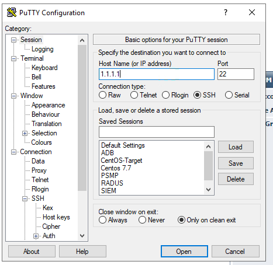Screen dimensions: 273x265
Task: Click the Saved Sessions name field
Action: pyautogui.click(x=157, y=132)
